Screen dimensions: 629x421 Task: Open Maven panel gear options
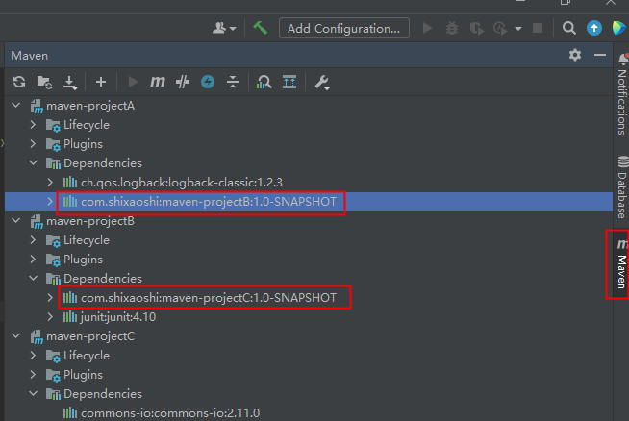(x=575, y=55)
